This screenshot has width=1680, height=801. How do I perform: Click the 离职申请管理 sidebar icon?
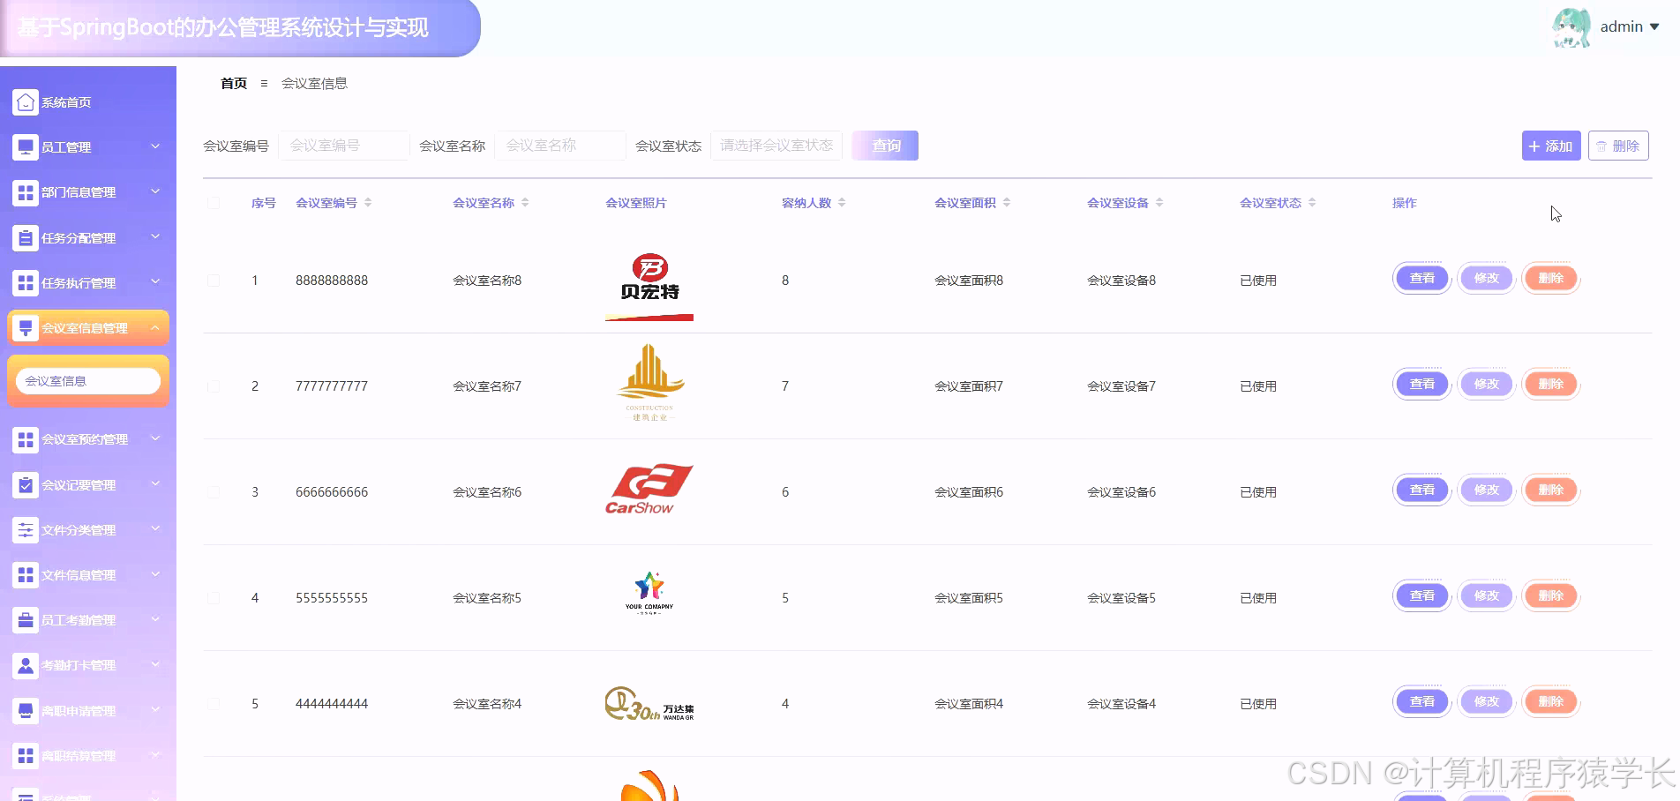(26, 711)
